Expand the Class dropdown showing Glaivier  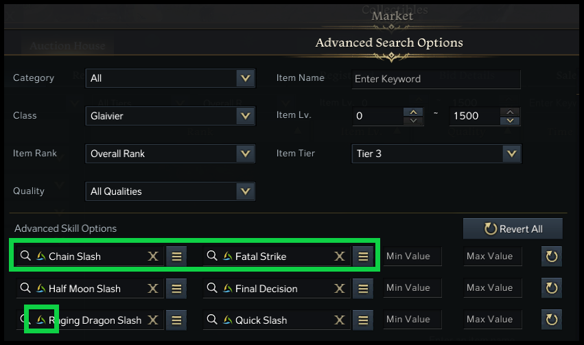coord(245,116)
